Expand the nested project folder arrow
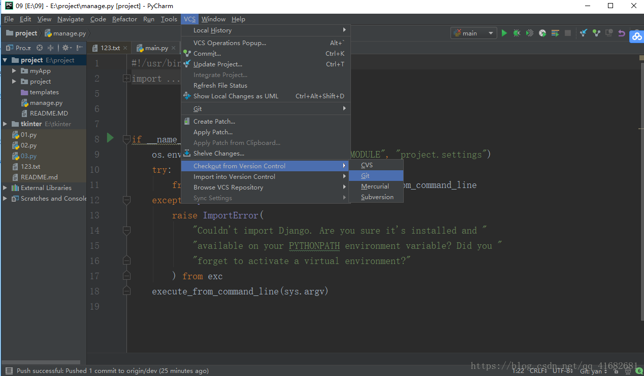Screen dimensions: 644x376 (14, 82)
